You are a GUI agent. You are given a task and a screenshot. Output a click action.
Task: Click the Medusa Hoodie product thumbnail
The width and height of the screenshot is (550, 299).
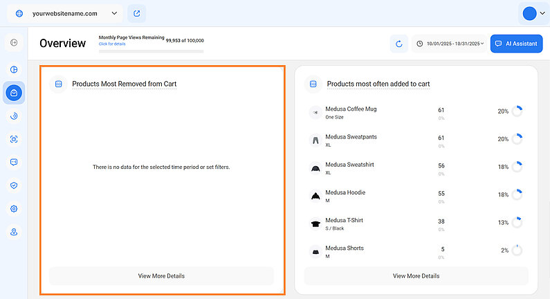pos(315,196)
